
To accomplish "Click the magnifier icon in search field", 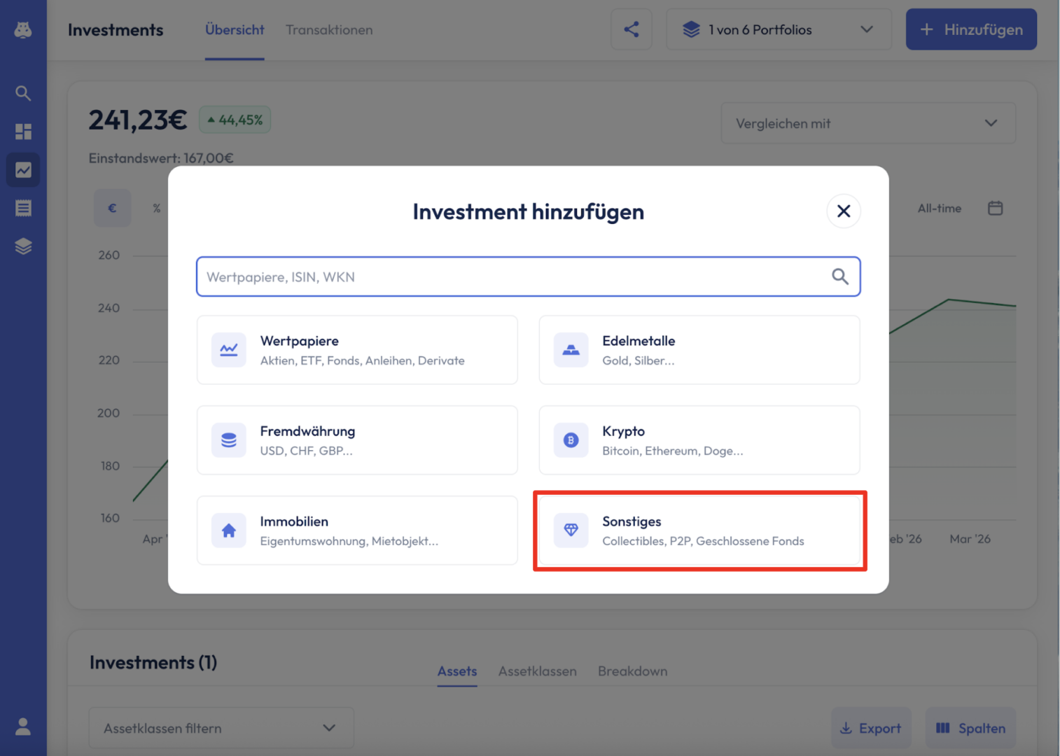I will (x=839, y=276).
